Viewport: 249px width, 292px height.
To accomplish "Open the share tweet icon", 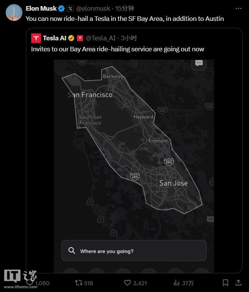I will pos(238,283).
